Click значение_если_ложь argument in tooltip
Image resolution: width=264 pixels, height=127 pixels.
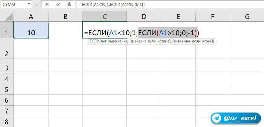[x=193, y=41]
